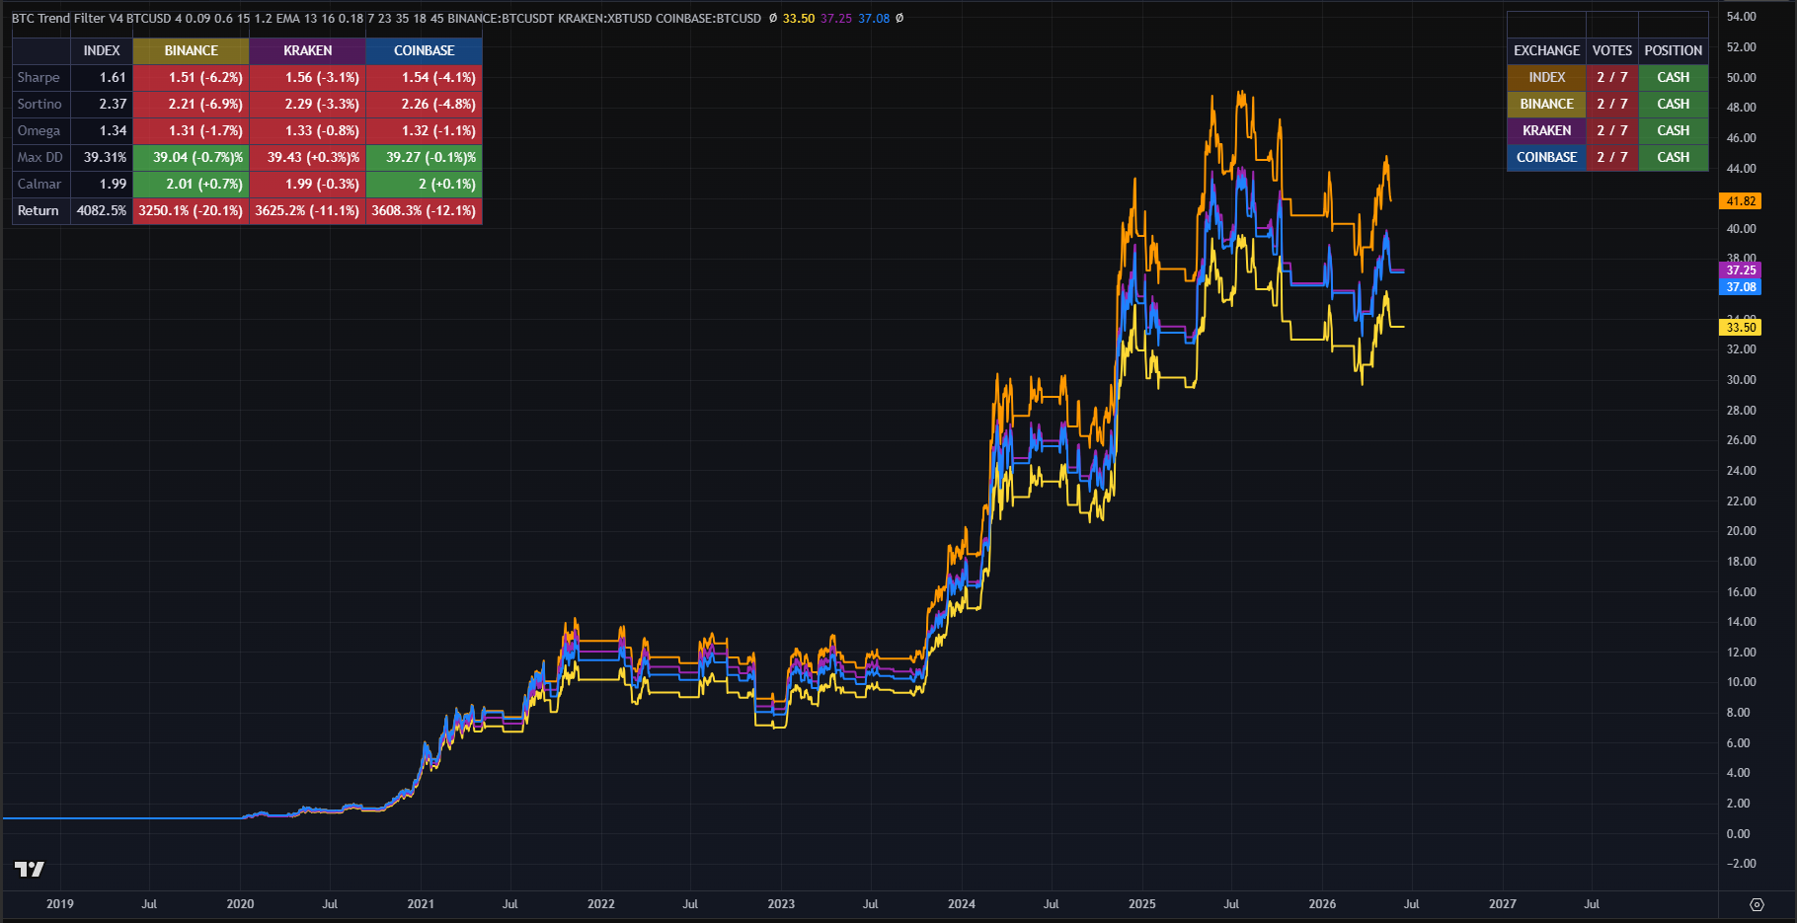The height and width of the screenshot is (923, 1797).
Task: Click the Kraken Sharpe cell 1.56 (-3.1%)
Action: (x=308, y=77)
